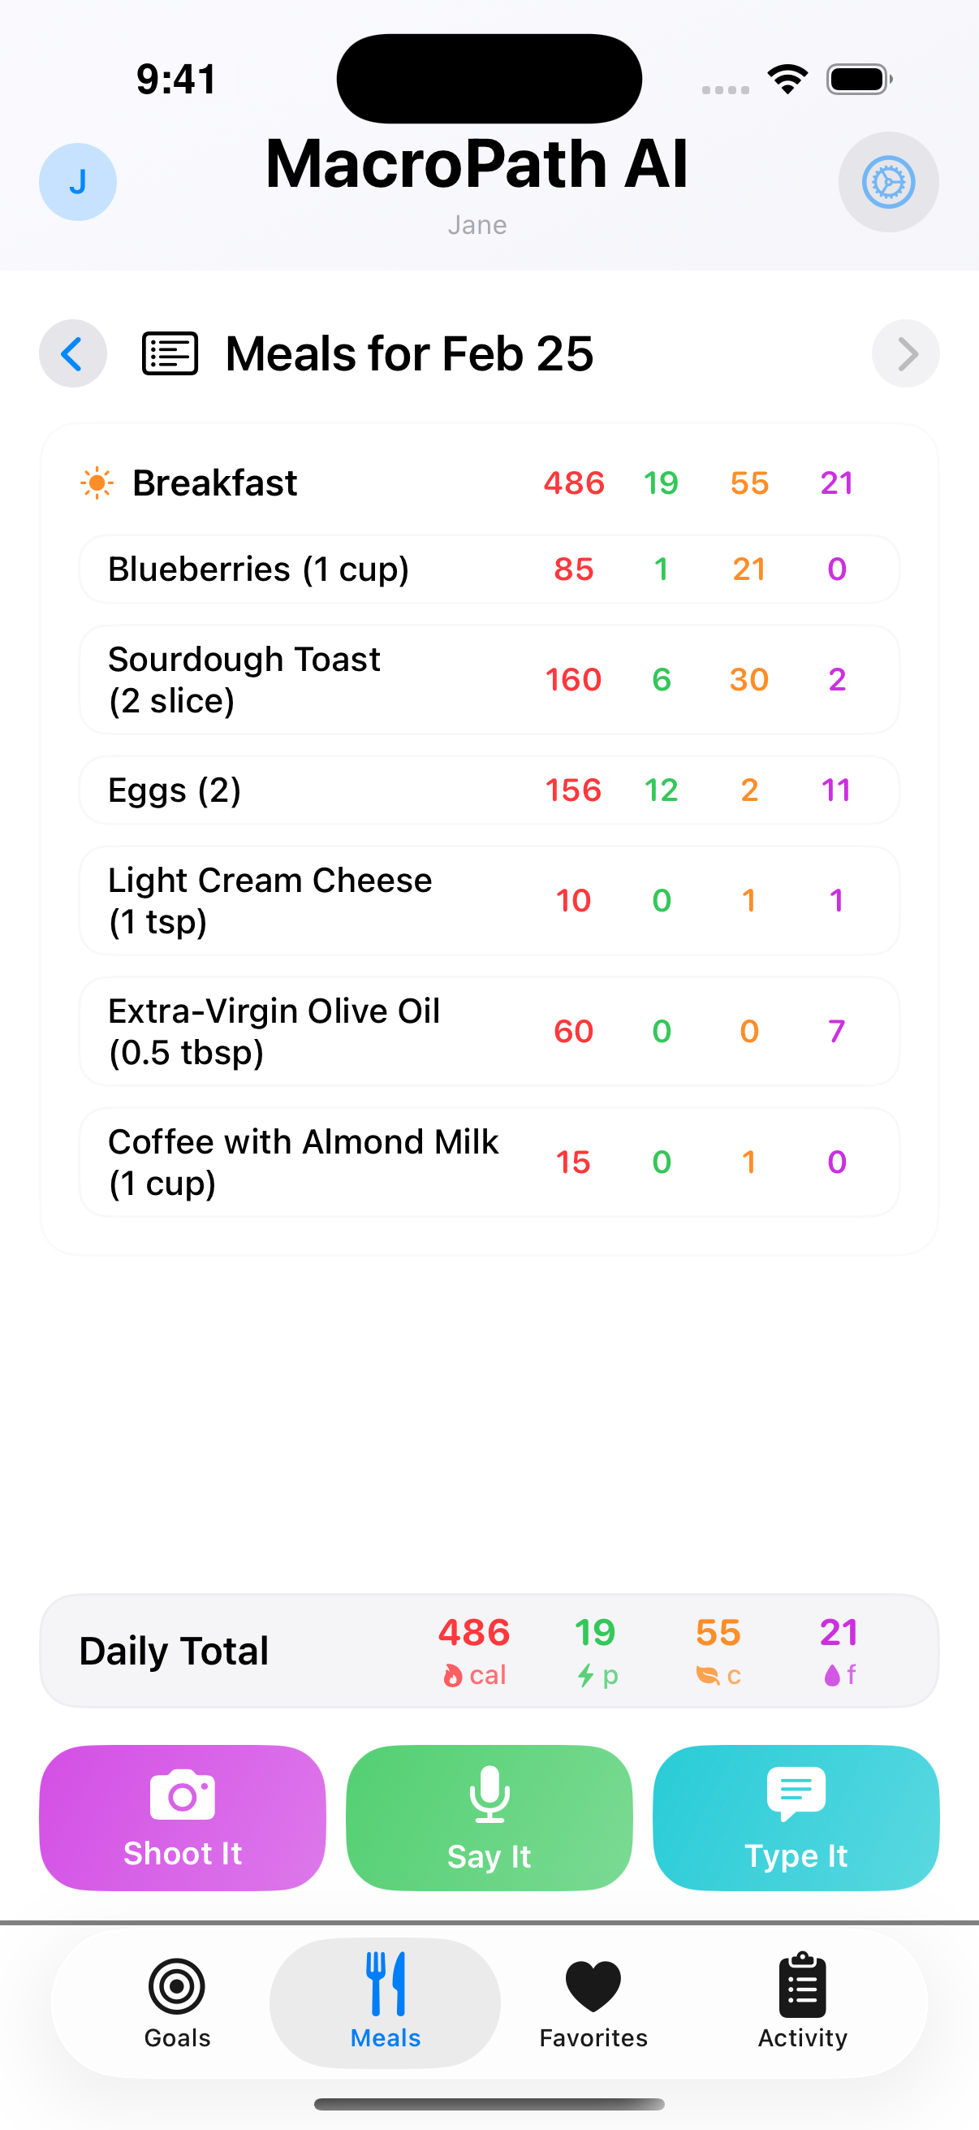Viewport: 979px width, 2130px height.
Task: Tap the Breakfast sun icon
Action: 97,483
